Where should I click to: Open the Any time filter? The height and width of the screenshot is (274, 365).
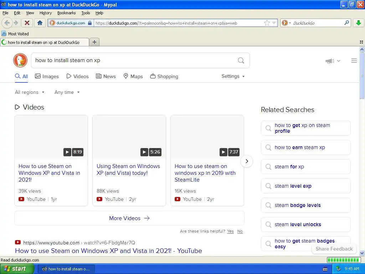pos(67,92)
